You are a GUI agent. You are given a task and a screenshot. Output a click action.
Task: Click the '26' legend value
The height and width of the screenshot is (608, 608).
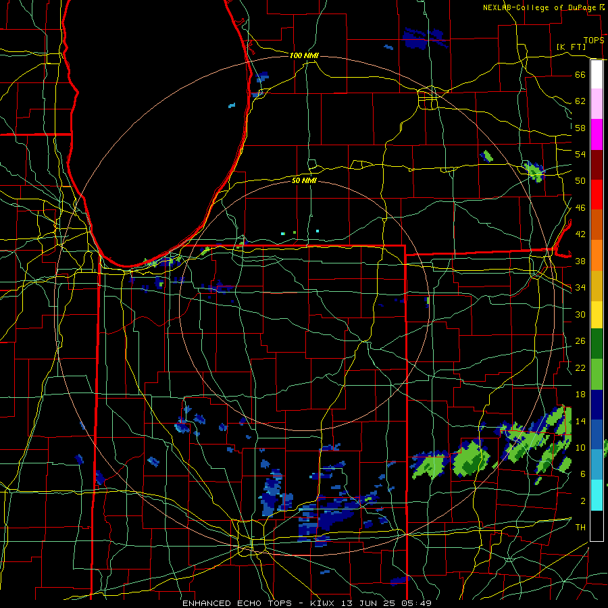coord(580,341)
